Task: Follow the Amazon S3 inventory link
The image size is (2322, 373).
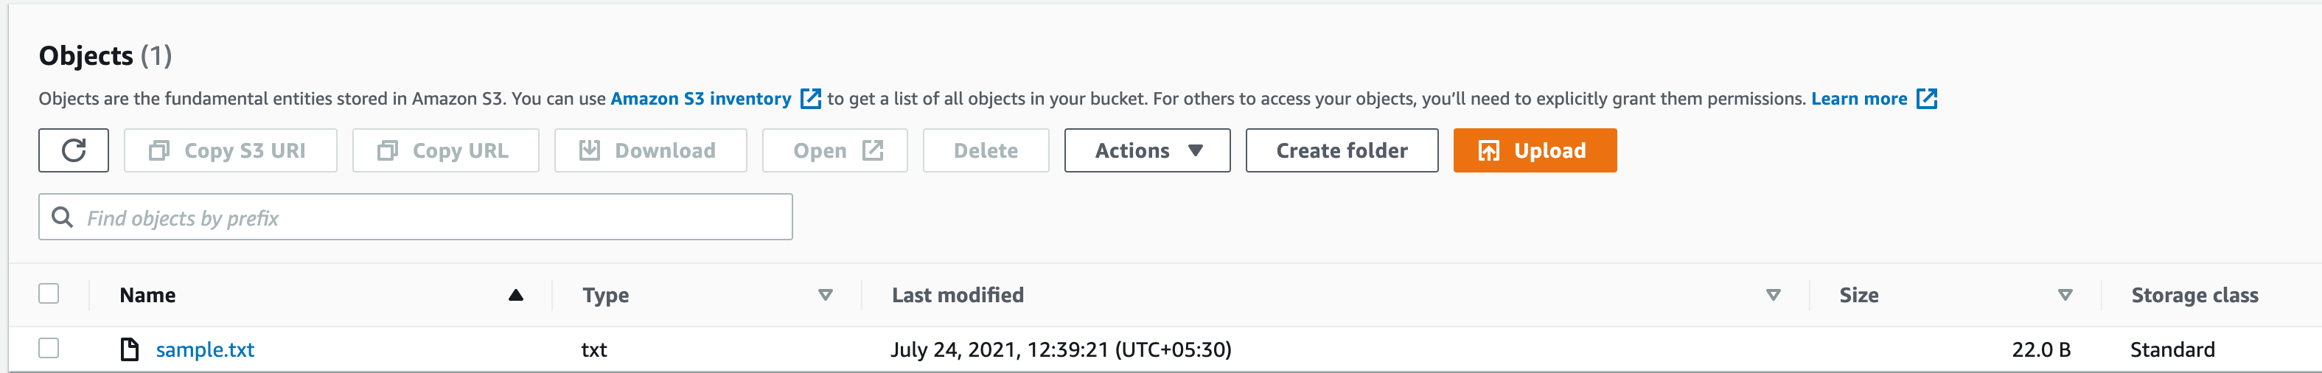Action: (700, 99)
